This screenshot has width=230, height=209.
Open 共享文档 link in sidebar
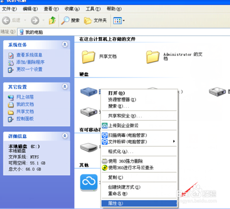coord(25,112)
